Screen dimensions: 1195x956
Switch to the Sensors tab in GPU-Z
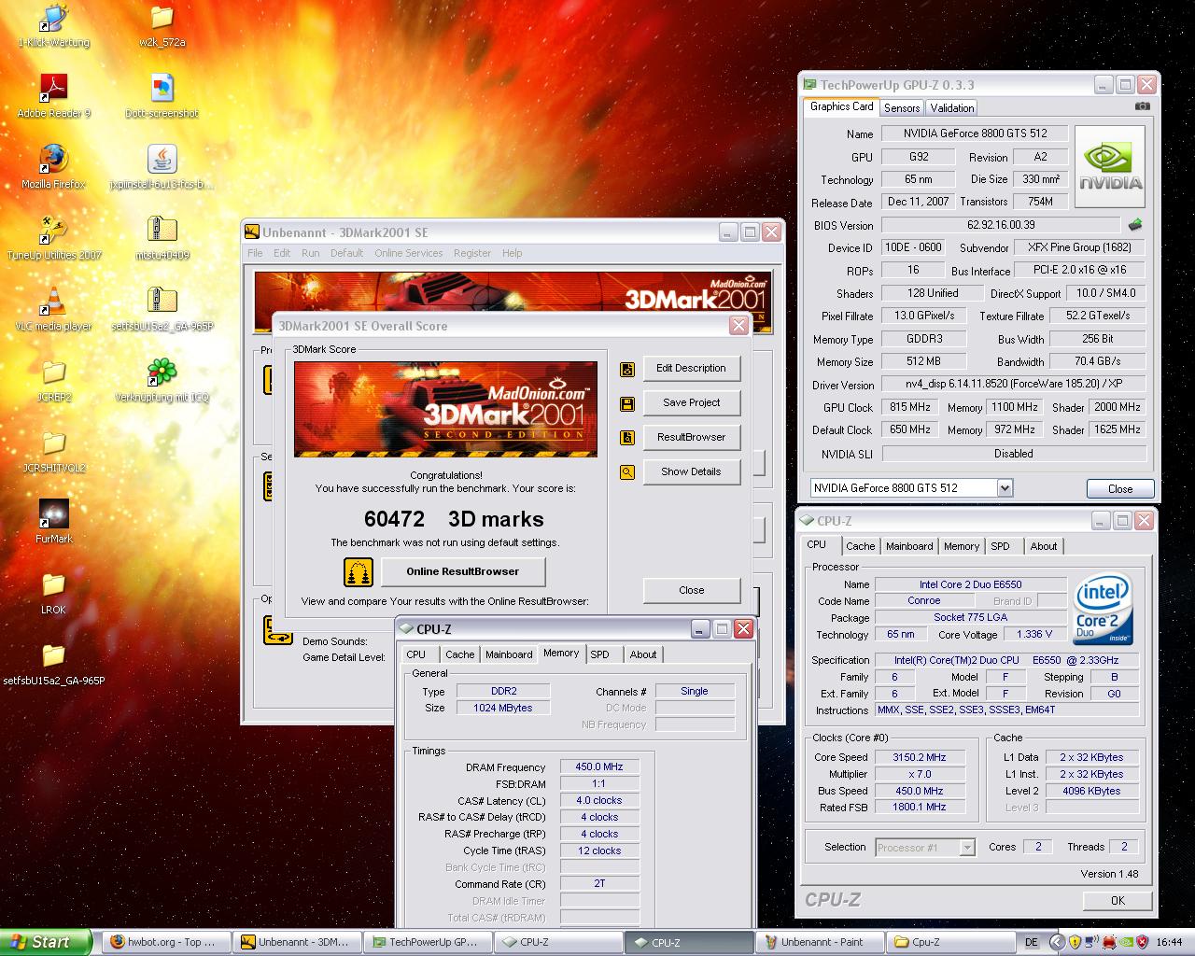point(902,108)
